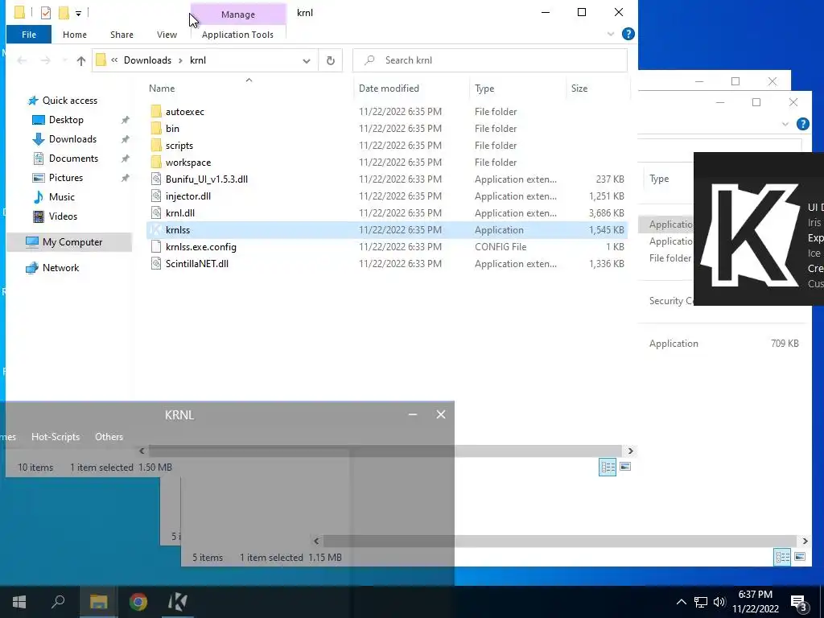Open KRNL app from the taskbar

click(178, 602)
